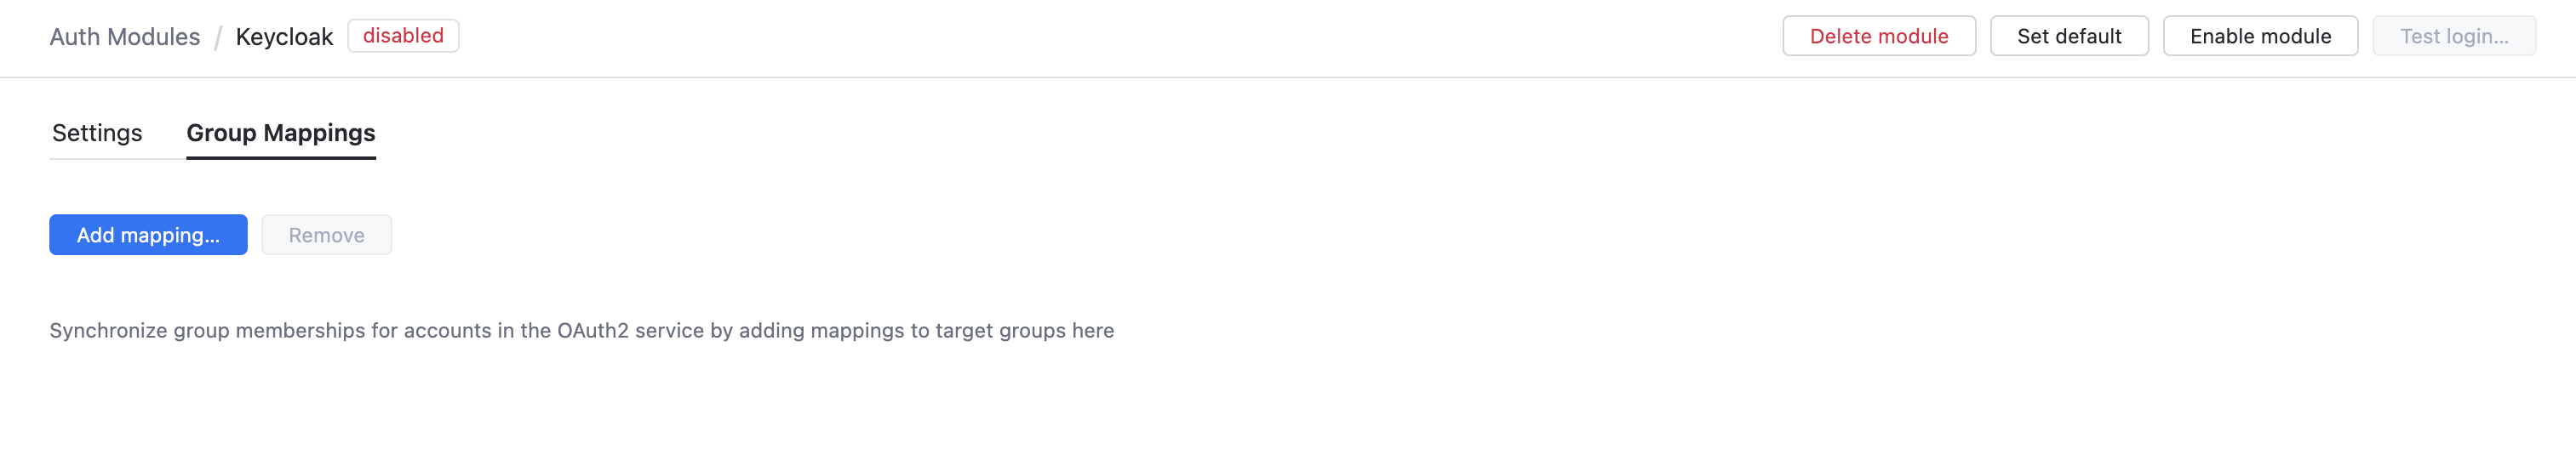The height and width of the screenshot is (449, 2576).
Task: Make Keycloak the default auth module
Action: tap(2068, 36)
